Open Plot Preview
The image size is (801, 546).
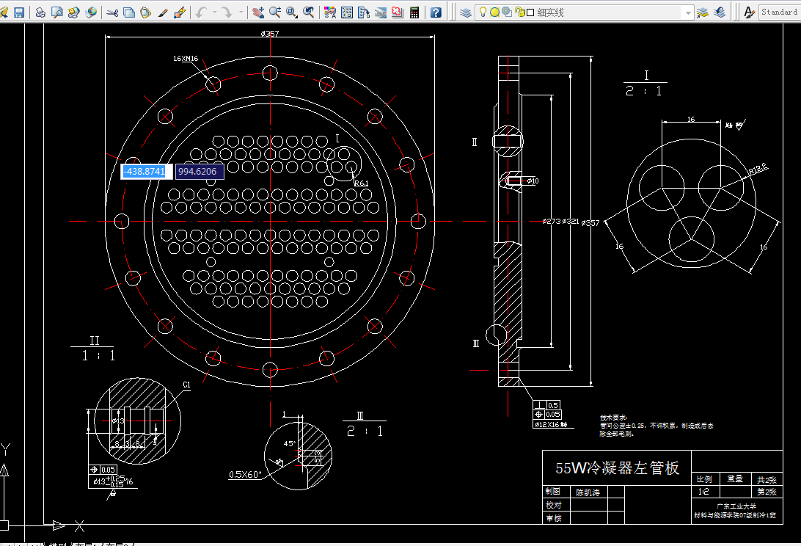pyautogui.click(x=57, y=12)
